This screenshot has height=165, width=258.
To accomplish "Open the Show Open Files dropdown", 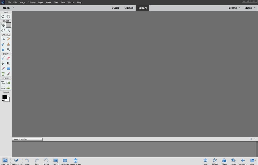I will (x=27, y=139).
